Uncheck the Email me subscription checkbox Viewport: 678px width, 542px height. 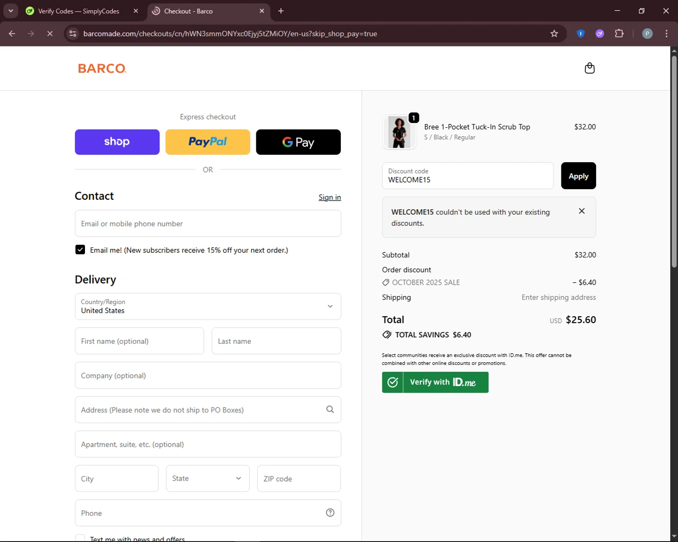pyautogui.click(x=80, y=250)
